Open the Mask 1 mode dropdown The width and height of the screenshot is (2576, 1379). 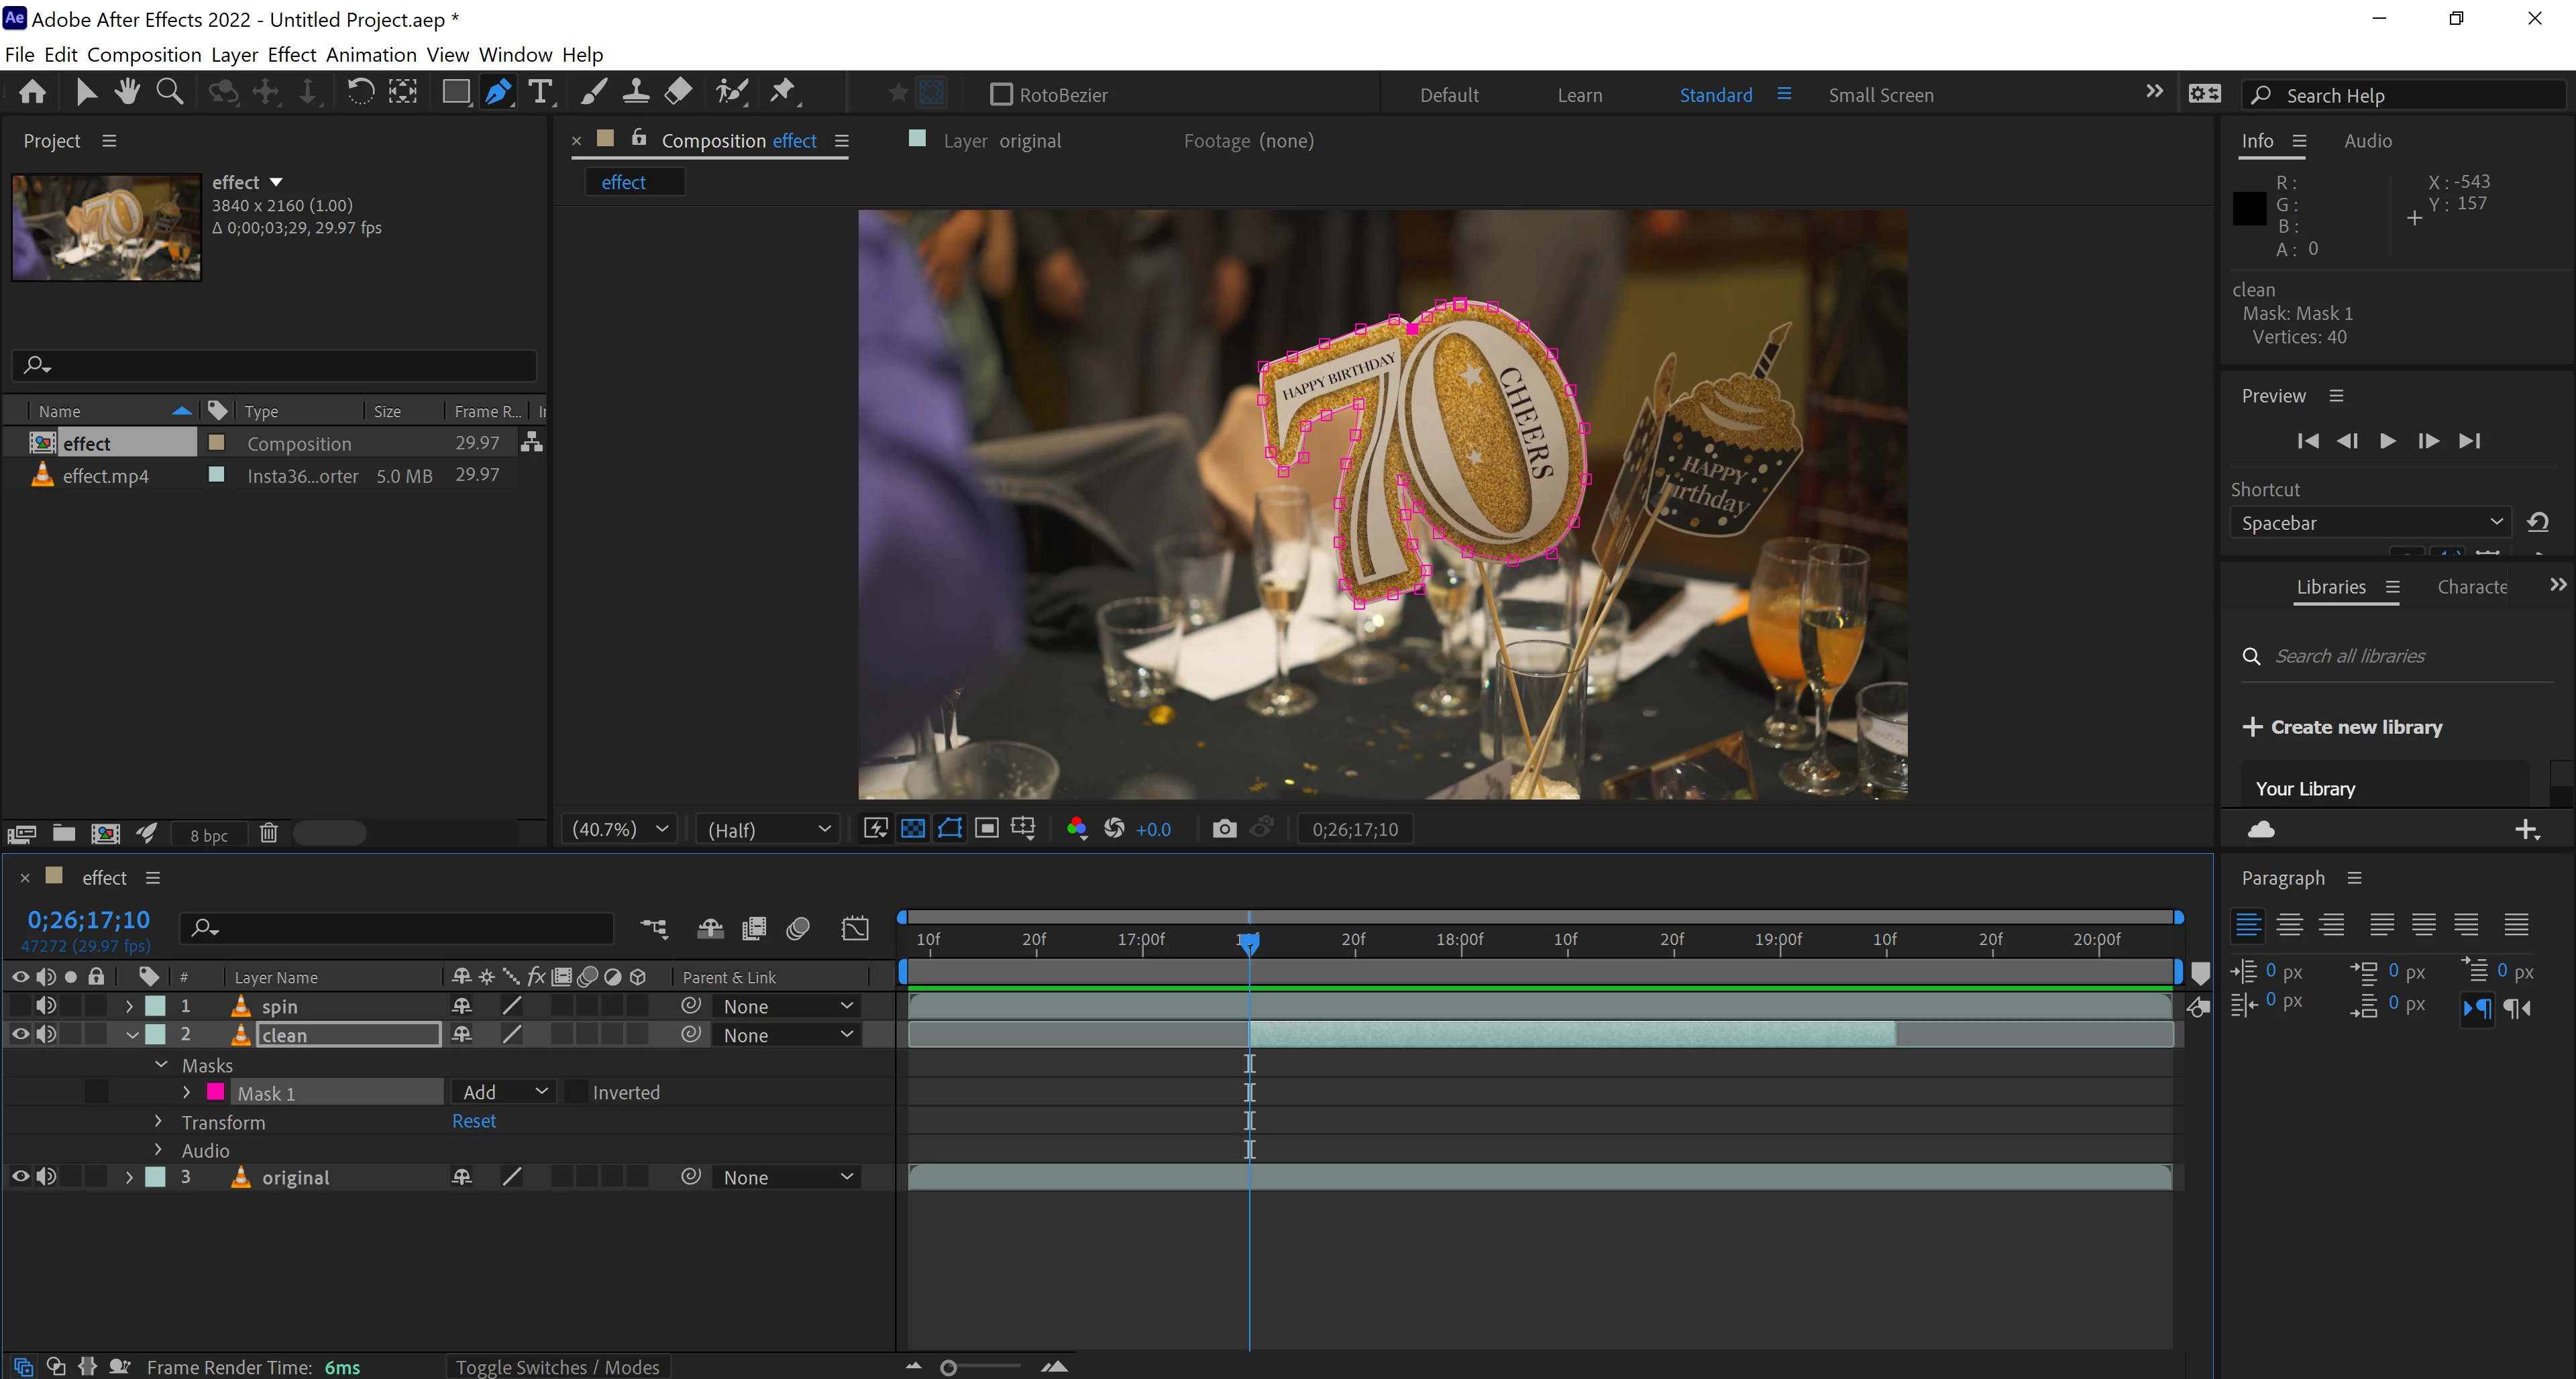coord(505,1092)
